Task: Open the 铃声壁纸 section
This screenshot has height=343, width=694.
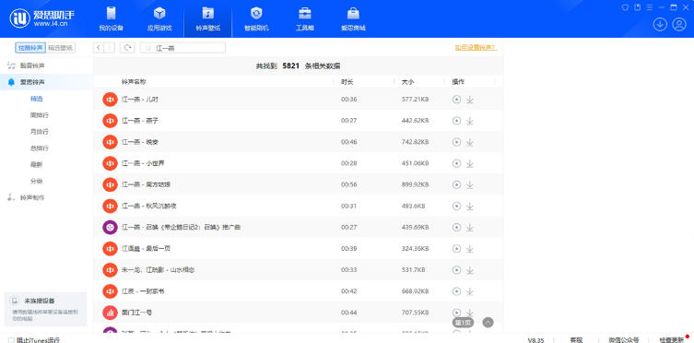Action: click(207, 19)
